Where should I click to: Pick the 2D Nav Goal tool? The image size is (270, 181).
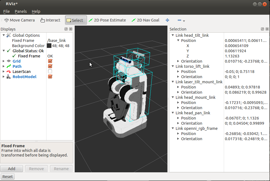coord(146,20)
